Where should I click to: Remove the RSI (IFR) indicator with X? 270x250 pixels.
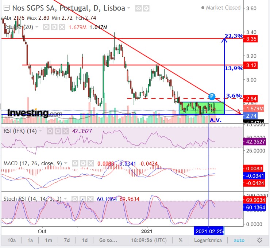click(65, 131)
